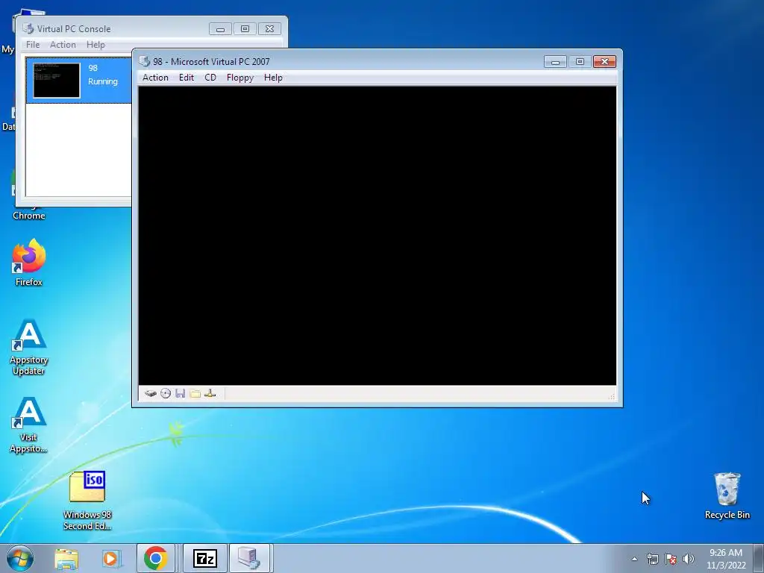Open Help menu in Virtual PC Console

click(x=95, y=44)
